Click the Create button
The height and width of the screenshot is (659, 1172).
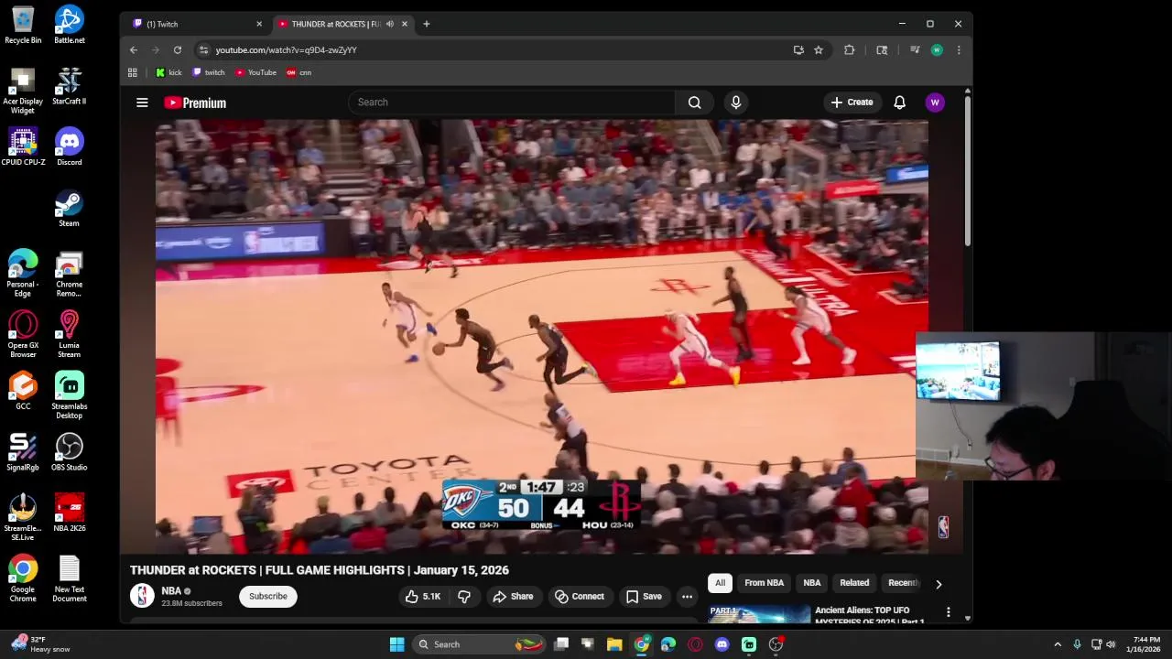pyautogui.click(x=852, y=103)
